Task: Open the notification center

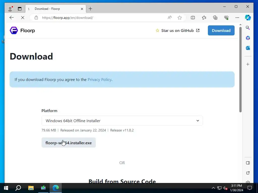Action: (250, 188)
